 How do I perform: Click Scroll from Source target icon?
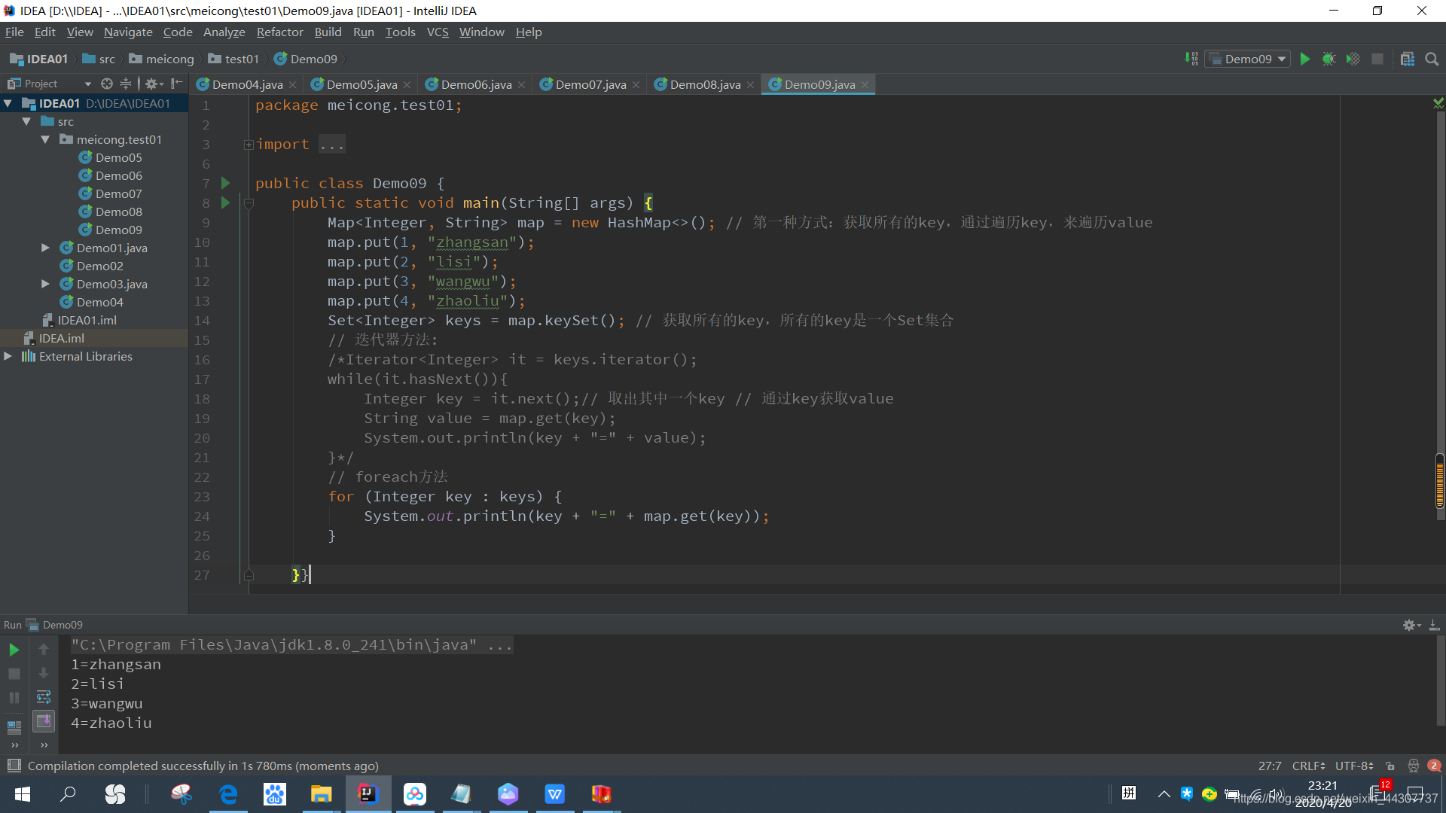(107, 84)
